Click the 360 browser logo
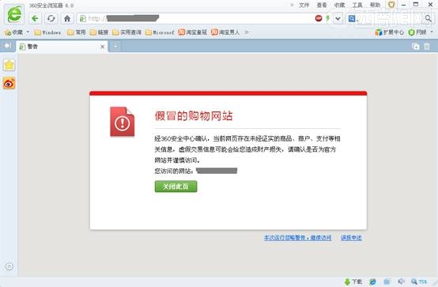Image resolution: width=438 pixels, height=287 pixels. 14,14
